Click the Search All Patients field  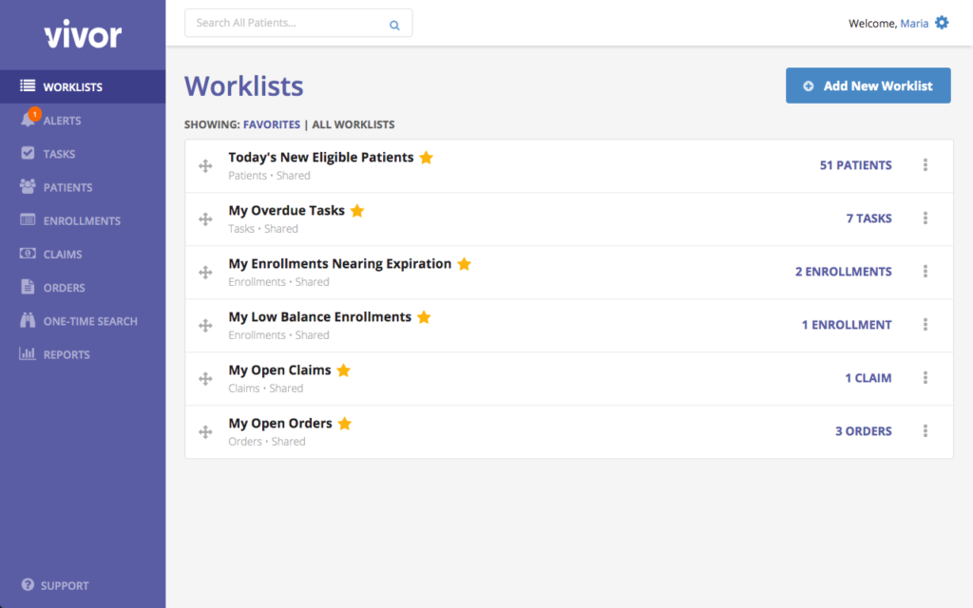pos(298,23)
